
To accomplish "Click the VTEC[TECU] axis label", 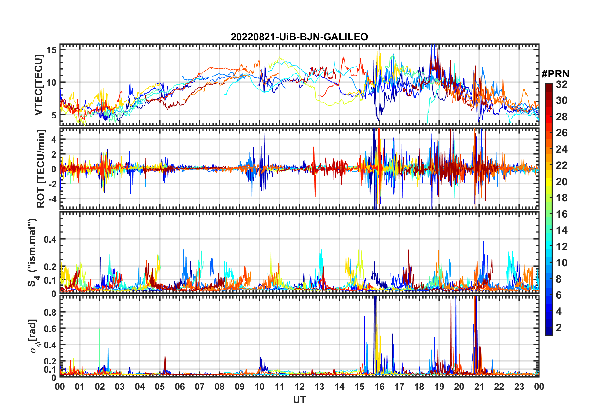I will pyautogui.click(x=38, y=85).
